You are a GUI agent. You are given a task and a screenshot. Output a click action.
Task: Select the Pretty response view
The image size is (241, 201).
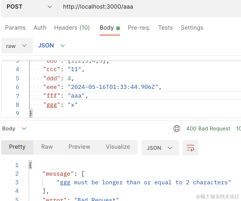tap(17, 147)
